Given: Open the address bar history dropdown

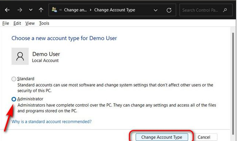Looking at the screenshot, I should [156, 10].
